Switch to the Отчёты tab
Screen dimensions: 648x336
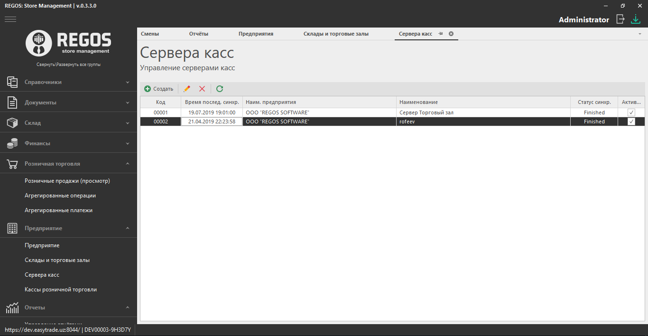click(x=199, y=34)
